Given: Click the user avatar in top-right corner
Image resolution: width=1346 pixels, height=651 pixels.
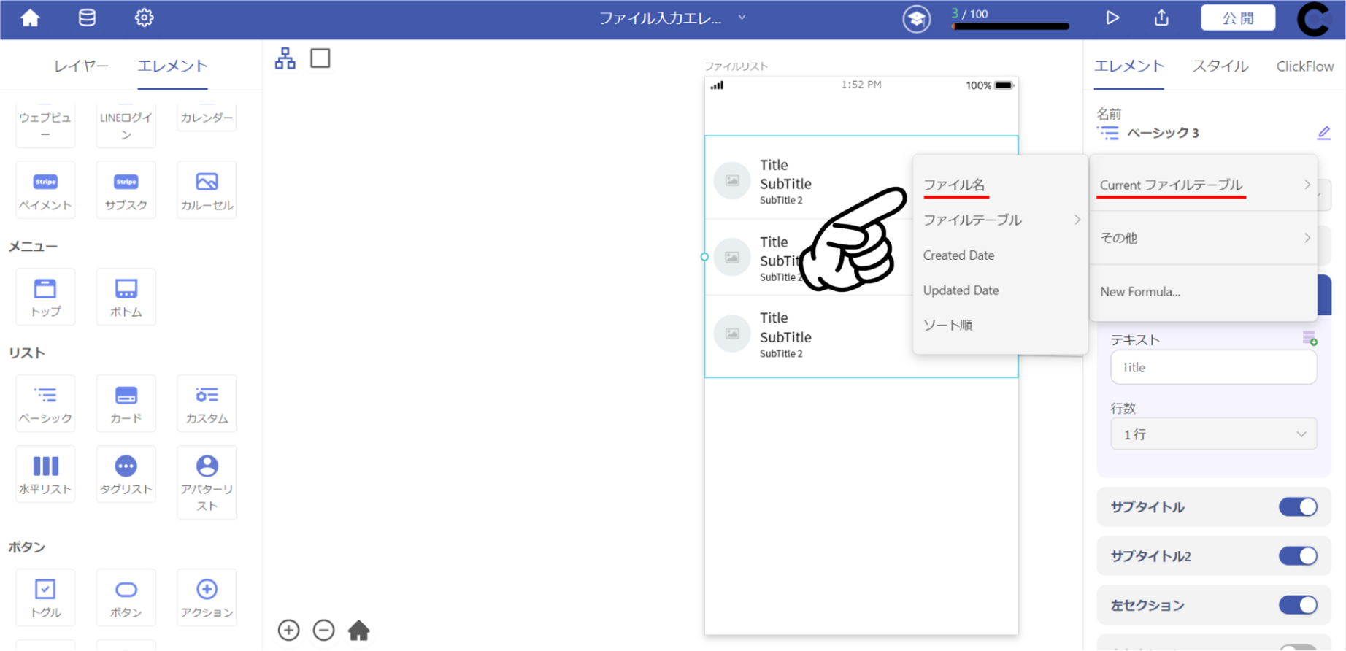Looking at the screenshot, I should 1315,19.
